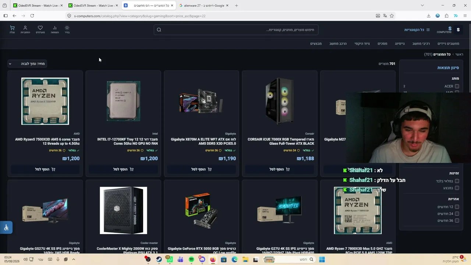Open the laptops category menu item

448,43
